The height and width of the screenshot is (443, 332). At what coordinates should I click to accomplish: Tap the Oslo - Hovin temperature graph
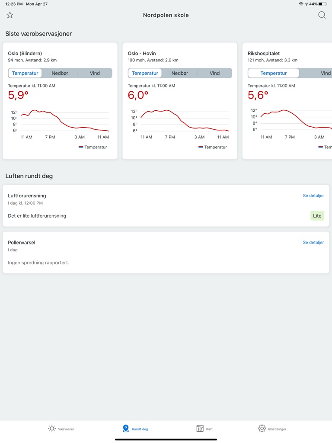point(185,121)
